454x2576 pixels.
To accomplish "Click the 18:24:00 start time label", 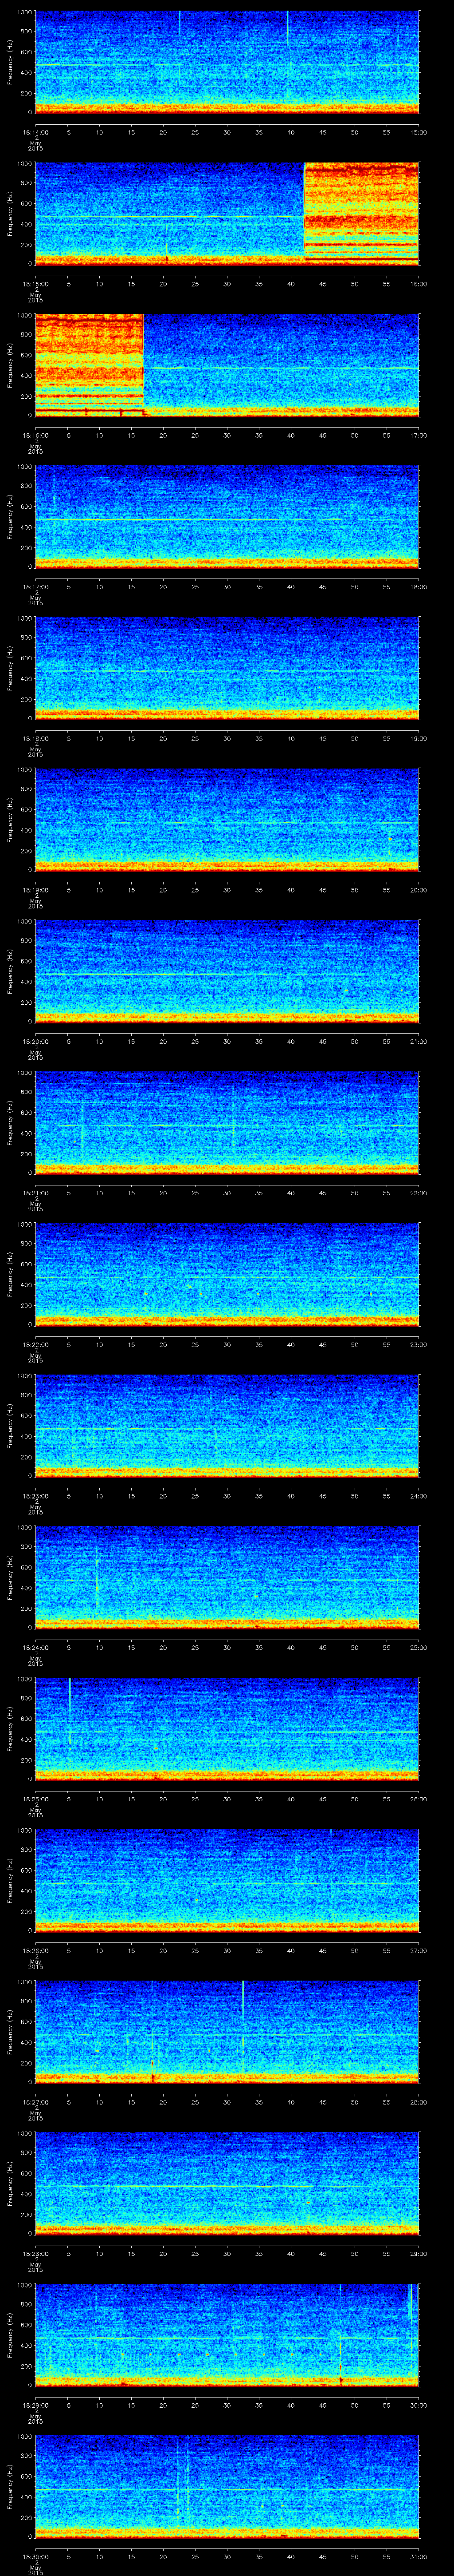I will (x=35, y=1647).
